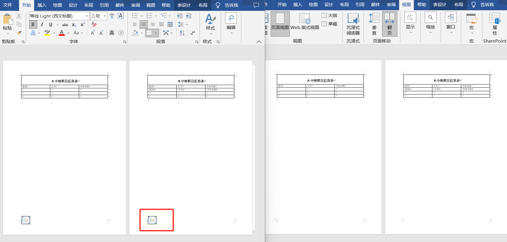Toggle Bold formatting

[x=33, y=24]
